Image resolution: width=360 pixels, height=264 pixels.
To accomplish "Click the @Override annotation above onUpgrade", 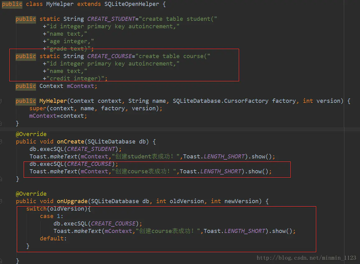I will coord(31,194).
